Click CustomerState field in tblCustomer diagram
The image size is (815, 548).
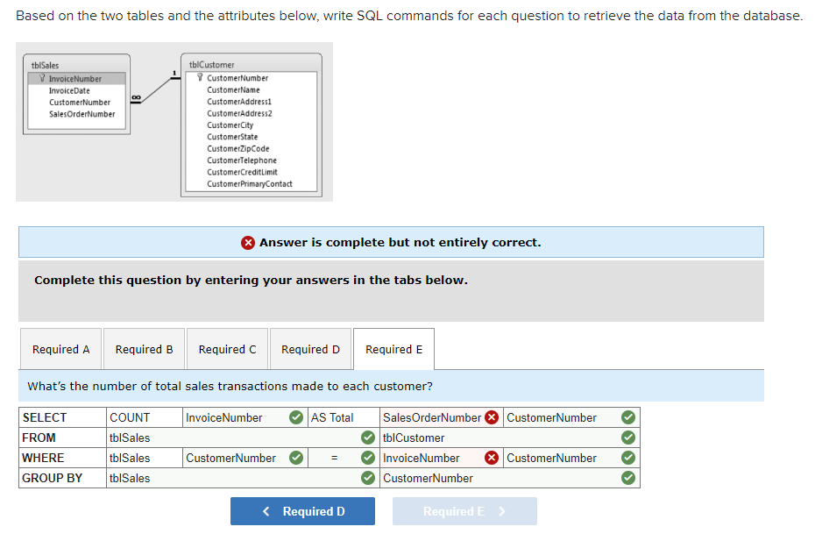pos(232,137)
